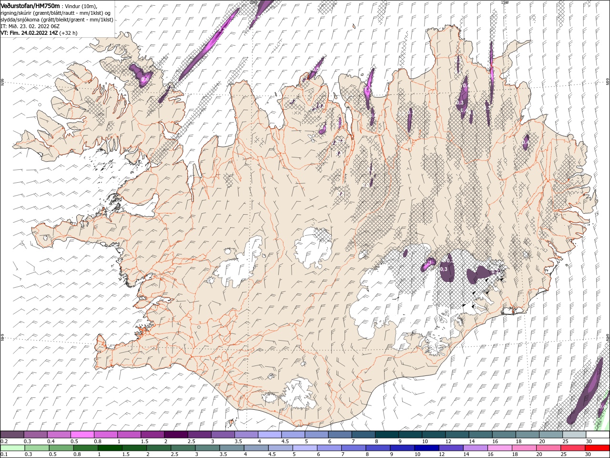
Task: Pick pale grey top-row swatch starting at 25
Action: tap(574, 435)
